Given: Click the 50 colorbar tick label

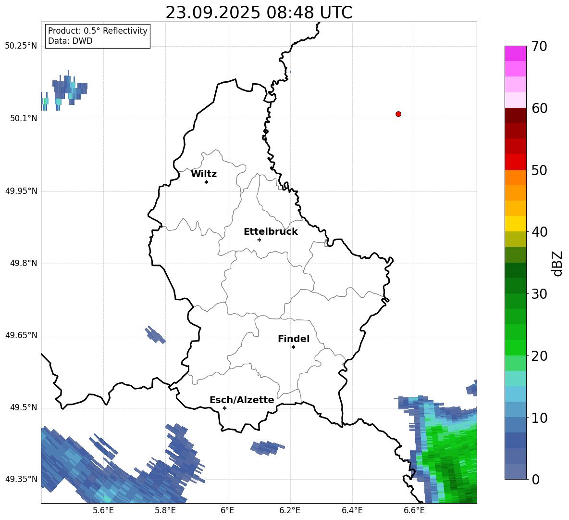Looking at the screenshot, I should (539, 170).
